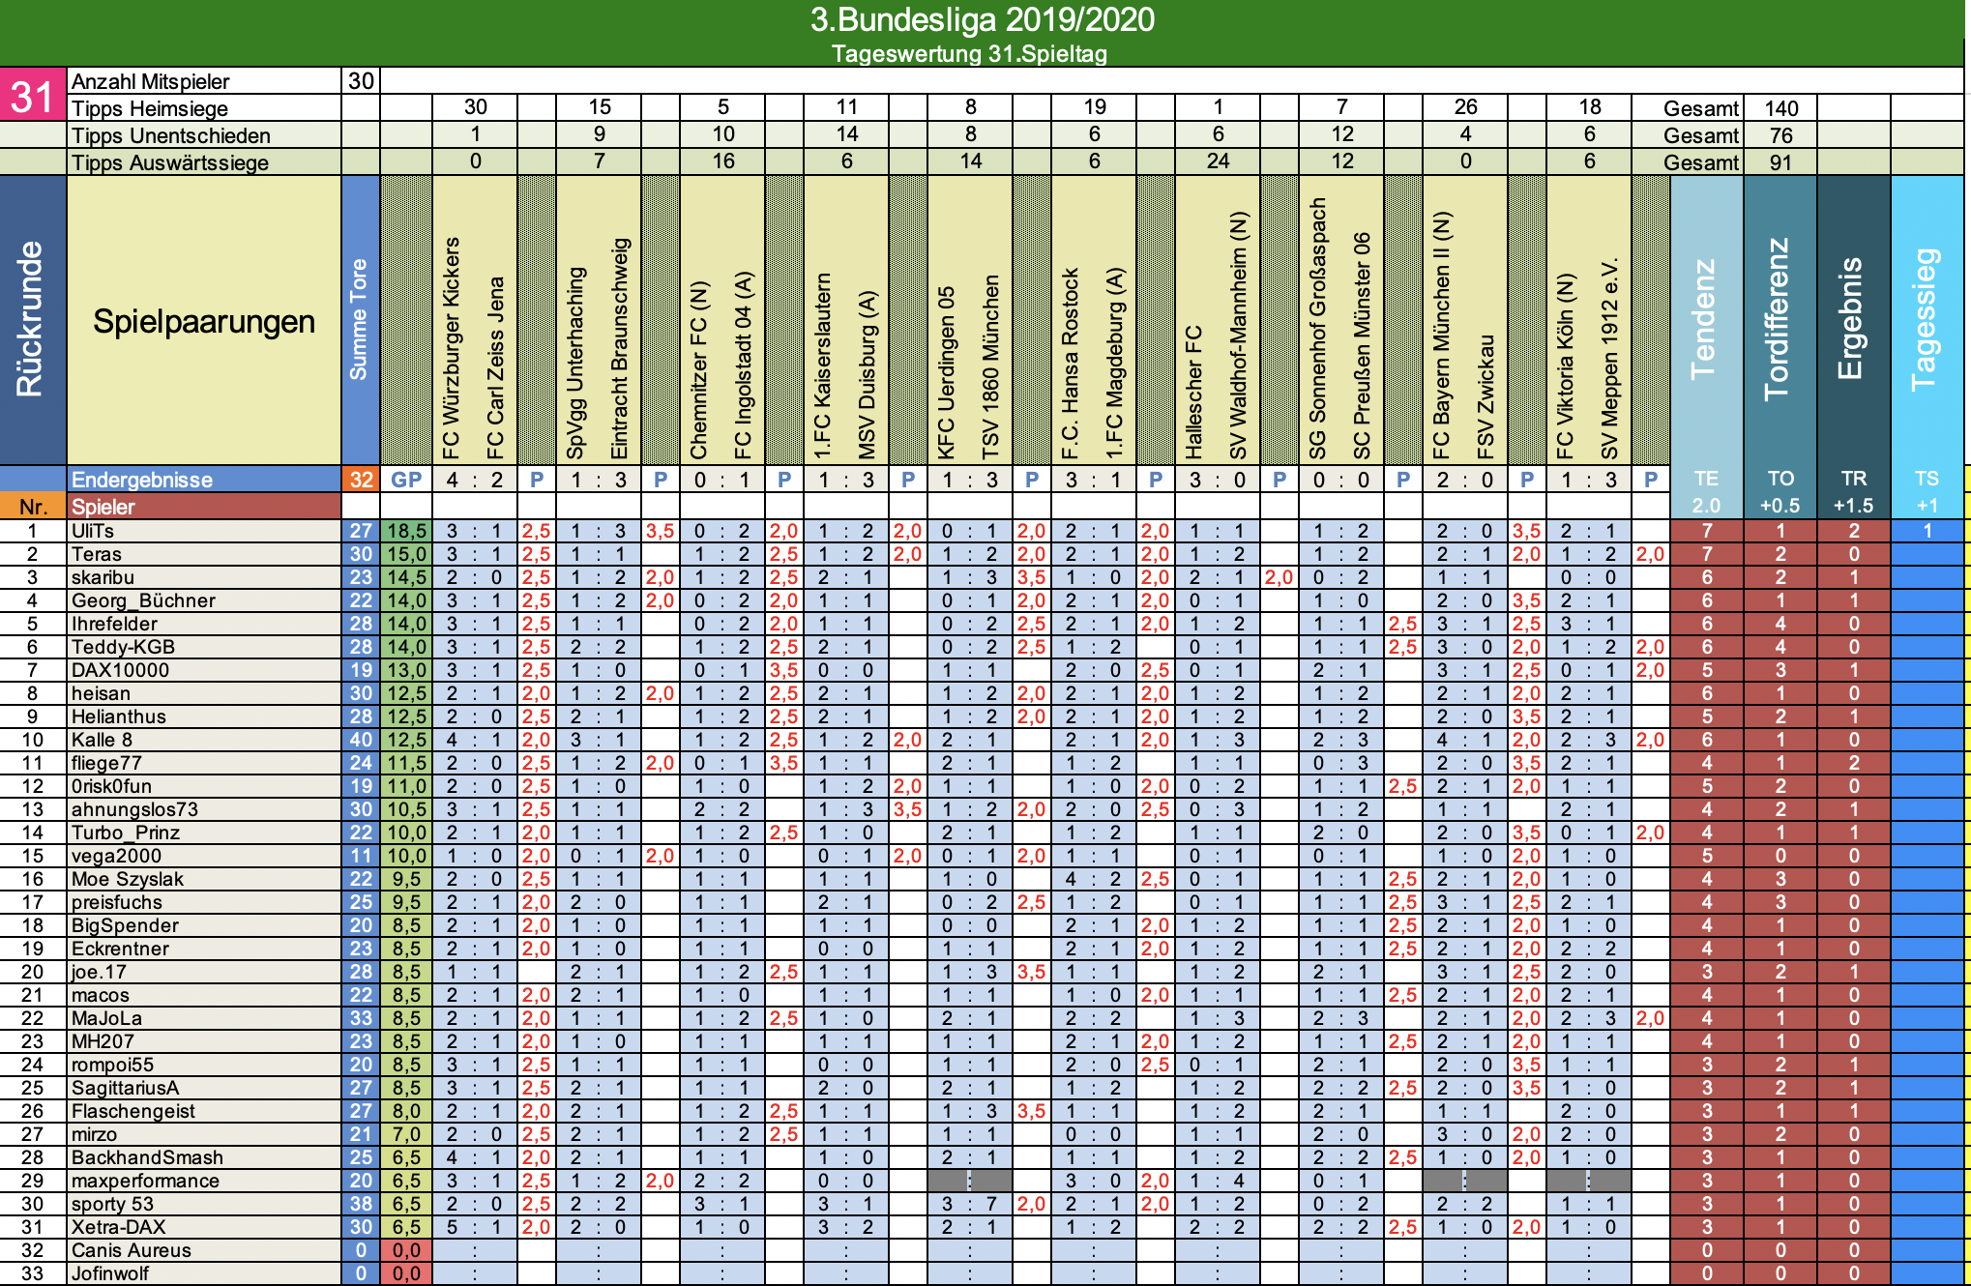Select the 'Tageswertung 31.Spieltag' subtitle

click(x=969, y=53)
